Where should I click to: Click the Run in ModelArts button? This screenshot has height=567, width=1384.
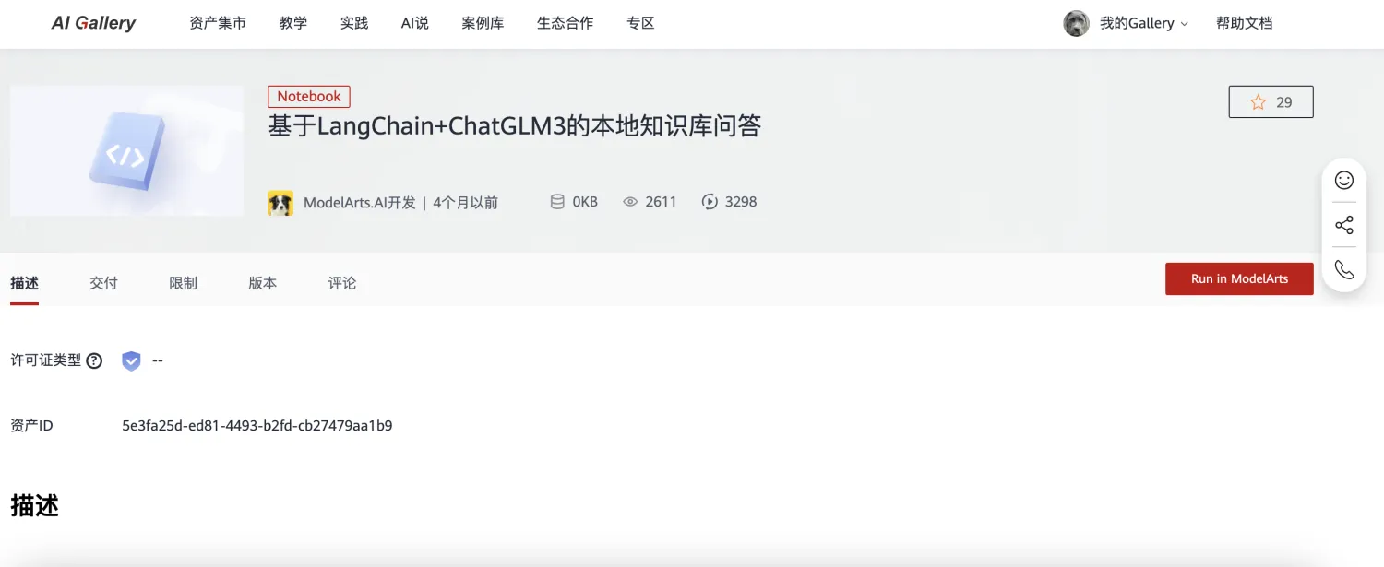coord(1239,278)
